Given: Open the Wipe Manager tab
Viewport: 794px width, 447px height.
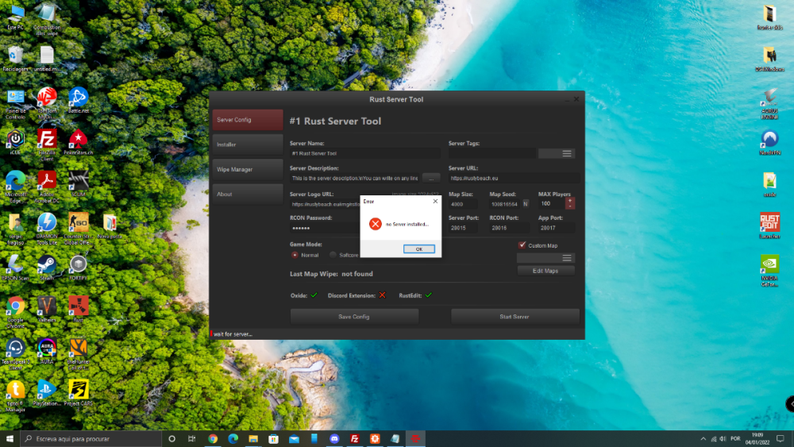Looking at the screenshot, I should (x=247, y=169).
